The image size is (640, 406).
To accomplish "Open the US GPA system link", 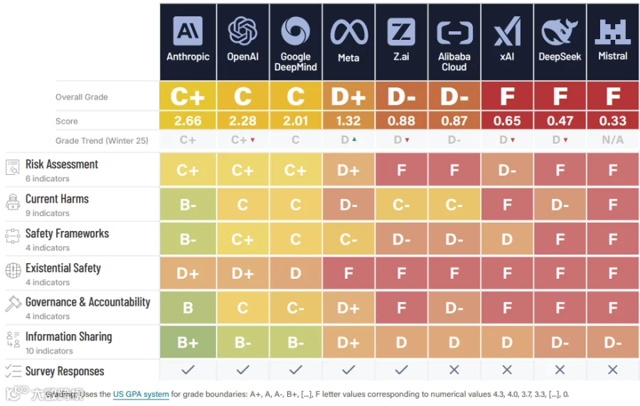I will 141,394.
